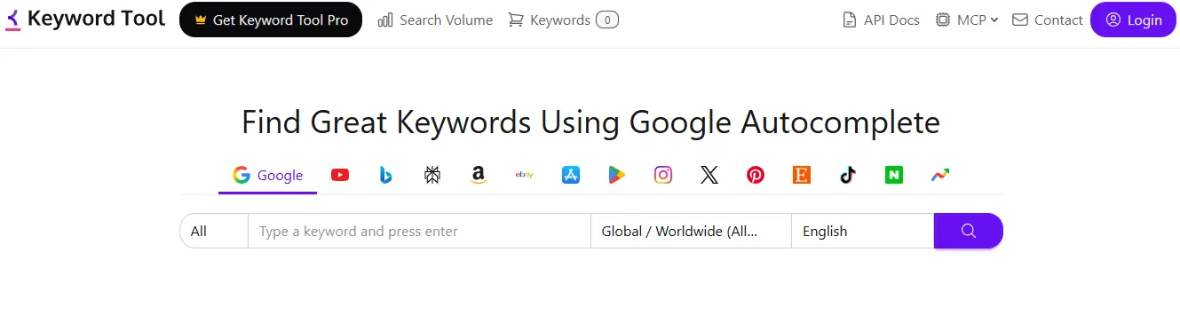Focus the keyword input field

pos(419,231)
